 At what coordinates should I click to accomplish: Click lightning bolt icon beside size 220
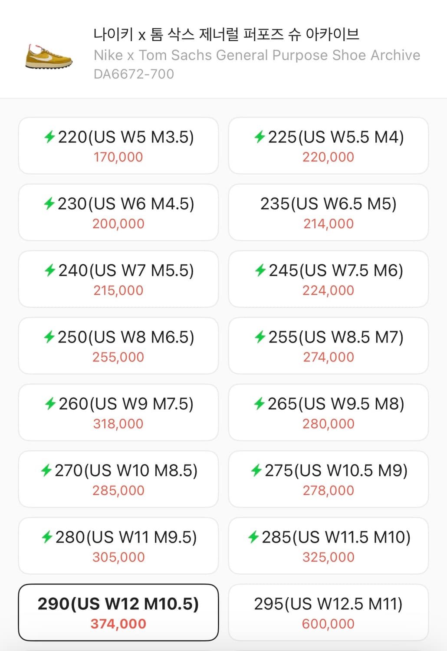tap(49, 137)
